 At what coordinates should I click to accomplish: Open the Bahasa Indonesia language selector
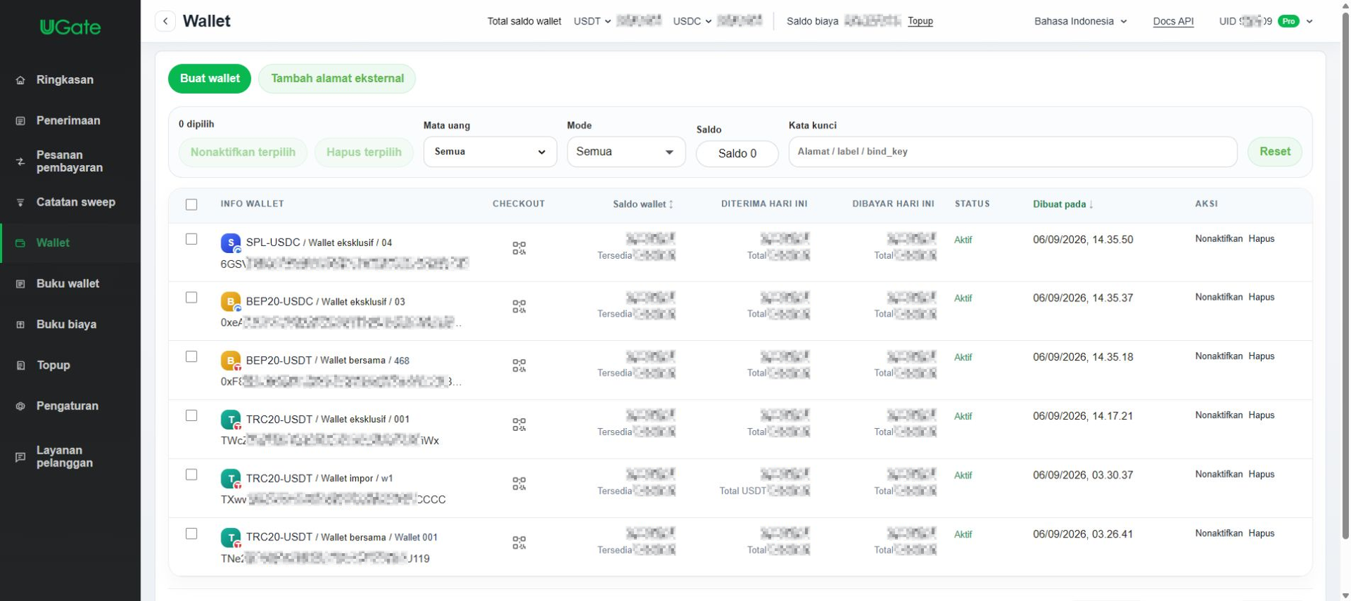tap(1080, 21)
